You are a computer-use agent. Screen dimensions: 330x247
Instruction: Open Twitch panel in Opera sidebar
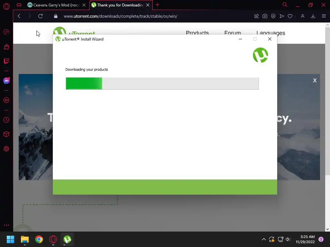6,61
